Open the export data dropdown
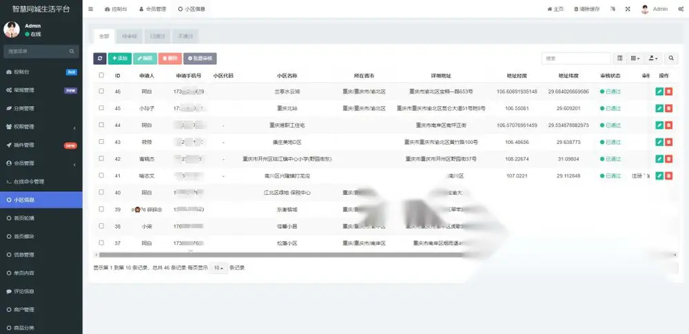 point(653,59)
